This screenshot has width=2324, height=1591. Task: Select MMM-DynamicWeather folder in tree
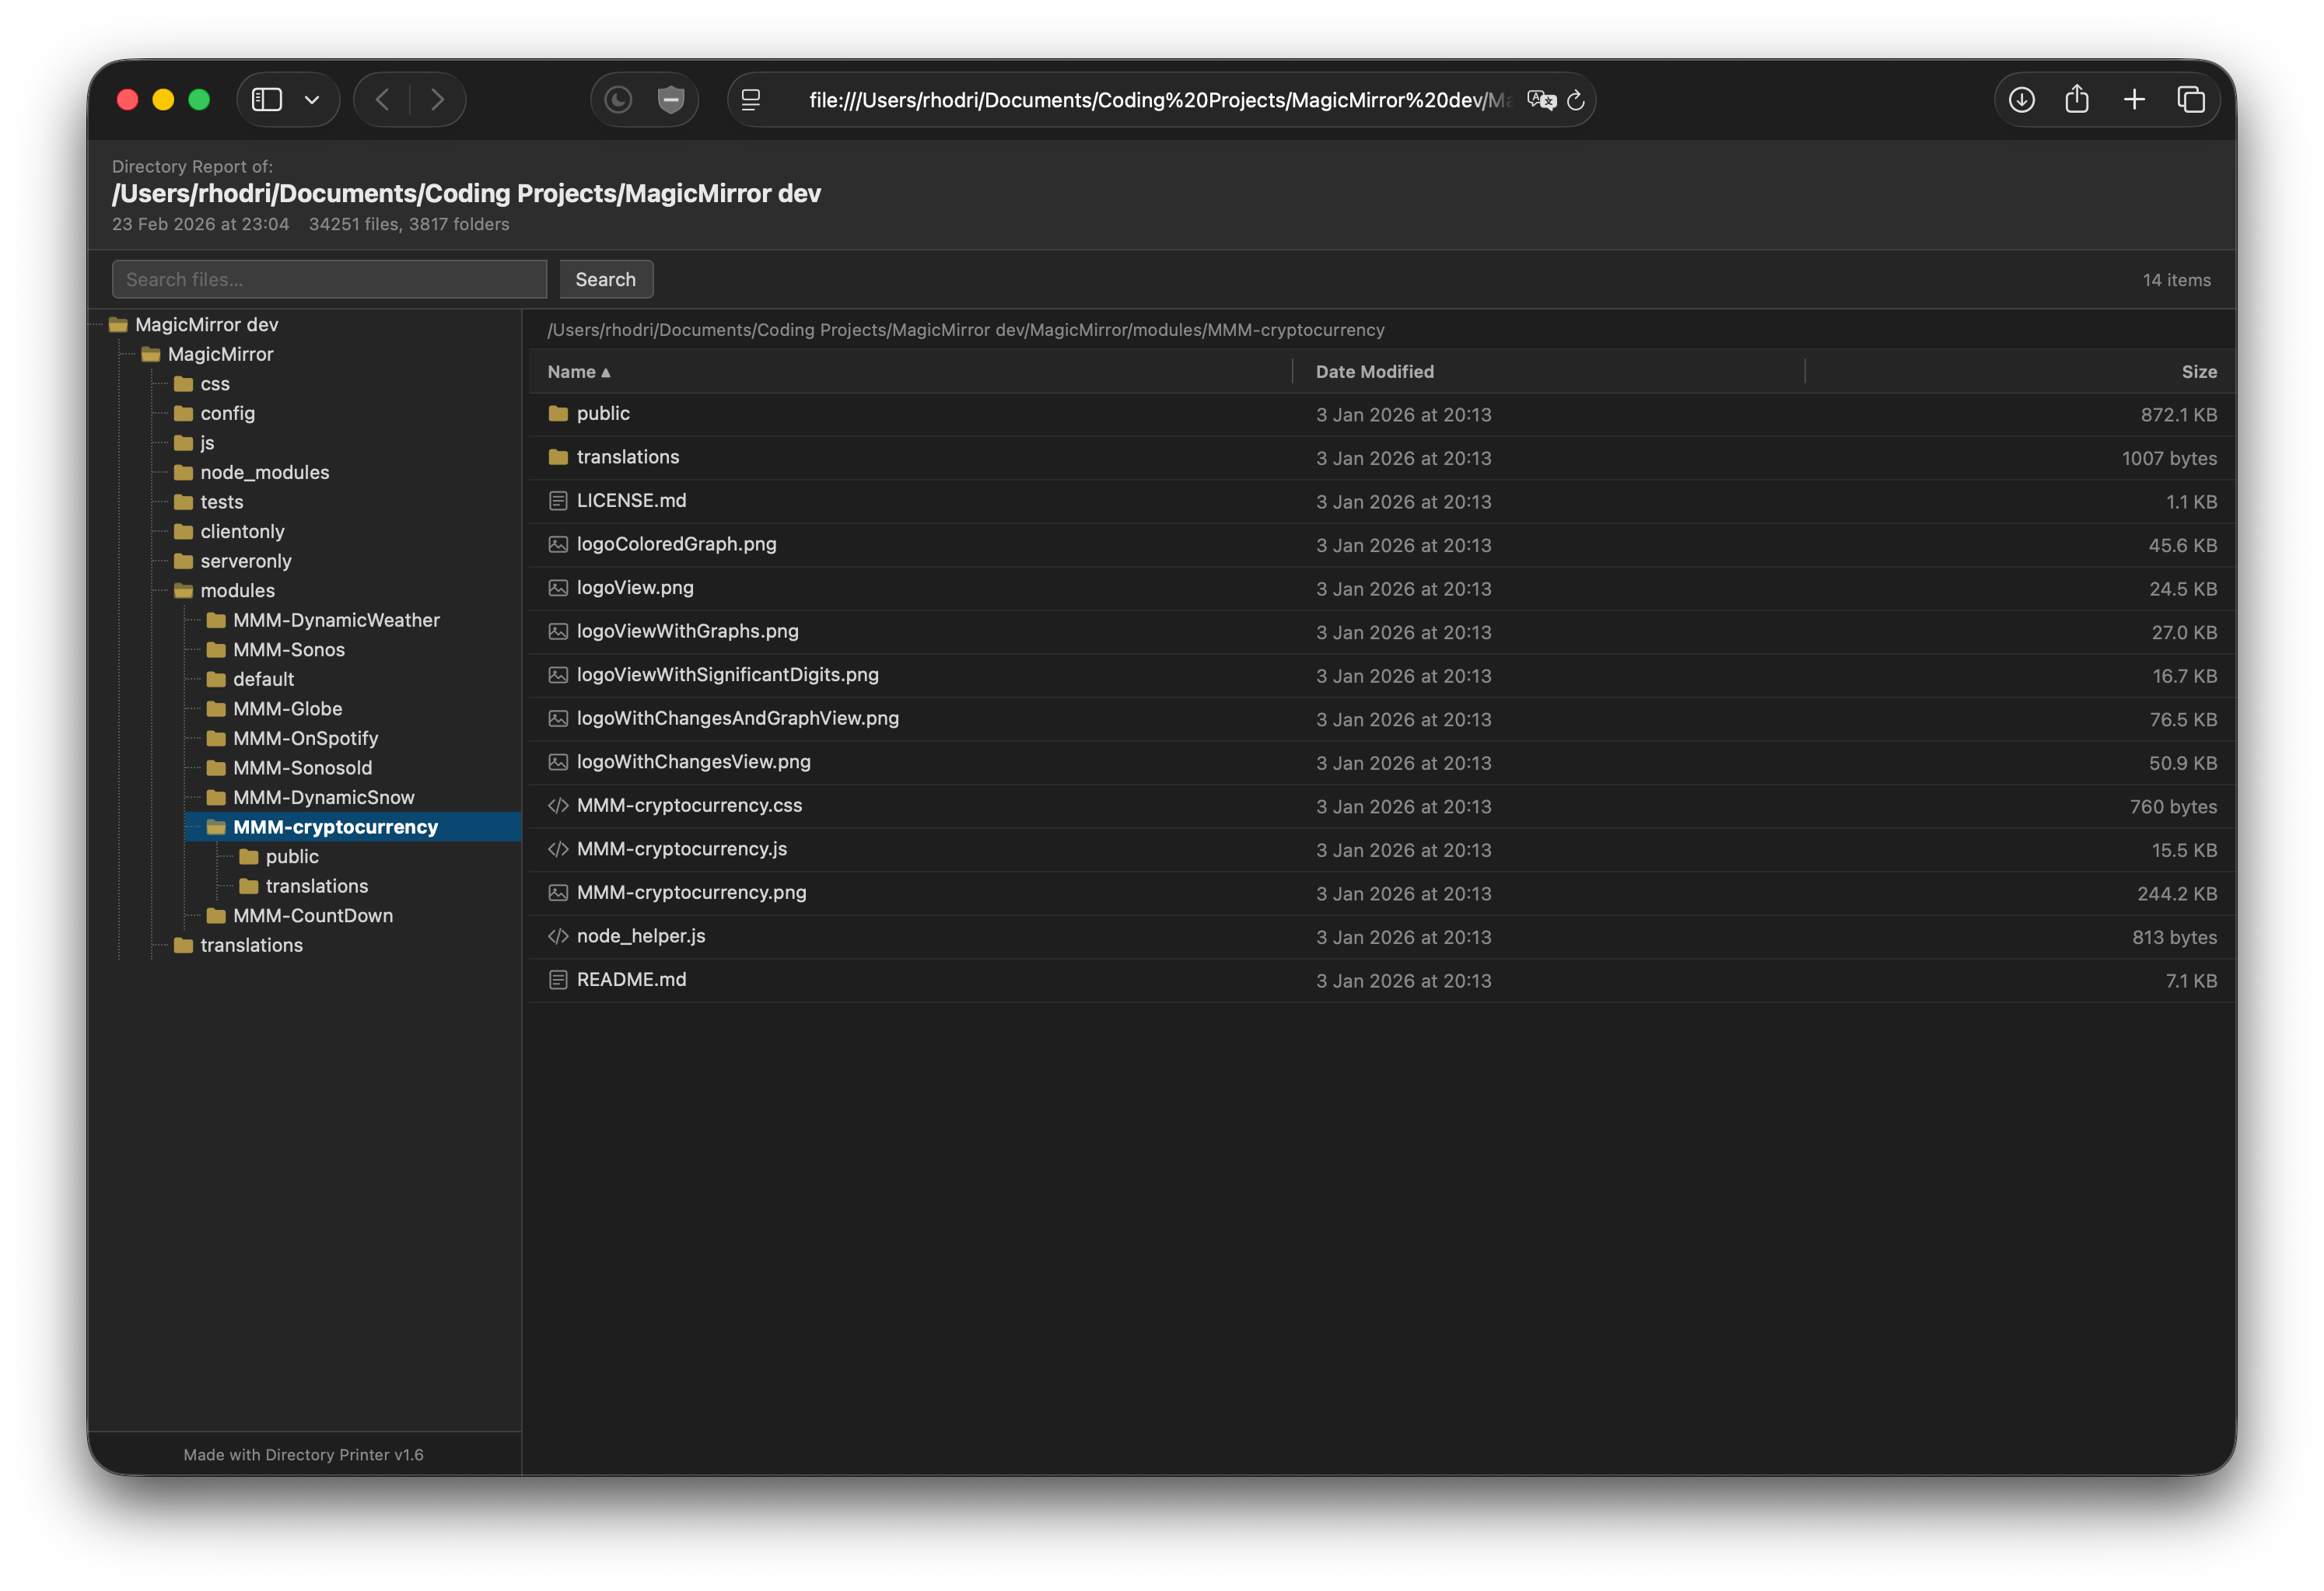336,620
